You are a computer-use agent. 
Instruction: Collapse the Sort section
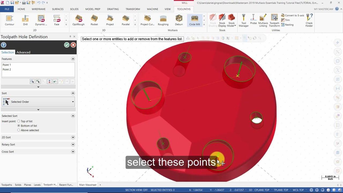pos(73,93)
